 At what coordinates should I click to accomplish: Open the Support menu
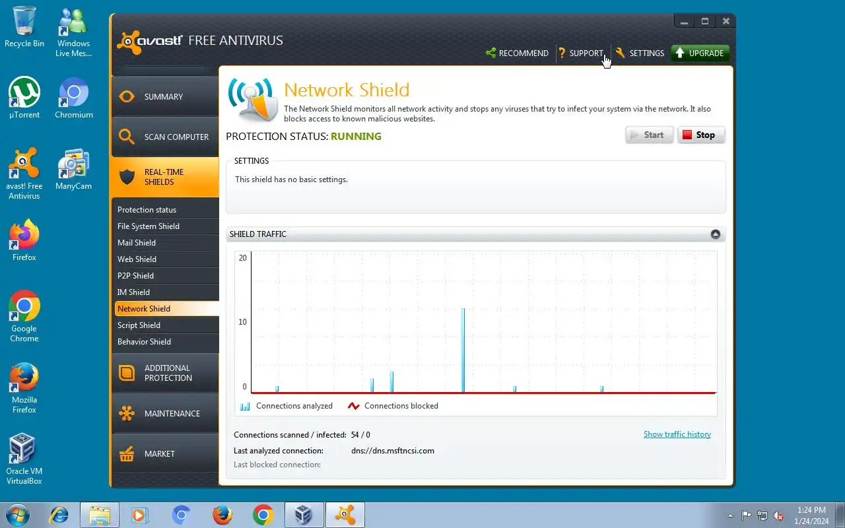tap(581, 53)
